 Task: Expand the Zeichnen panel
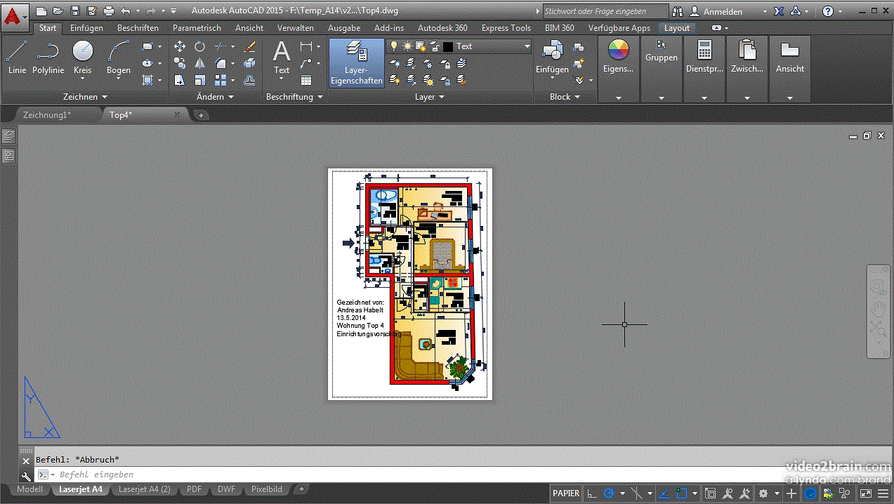tap(85, 97)
